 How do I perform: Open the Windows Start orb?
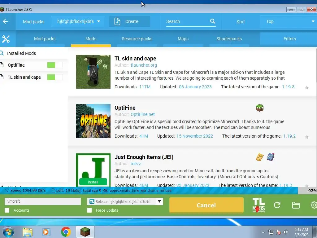8,232
